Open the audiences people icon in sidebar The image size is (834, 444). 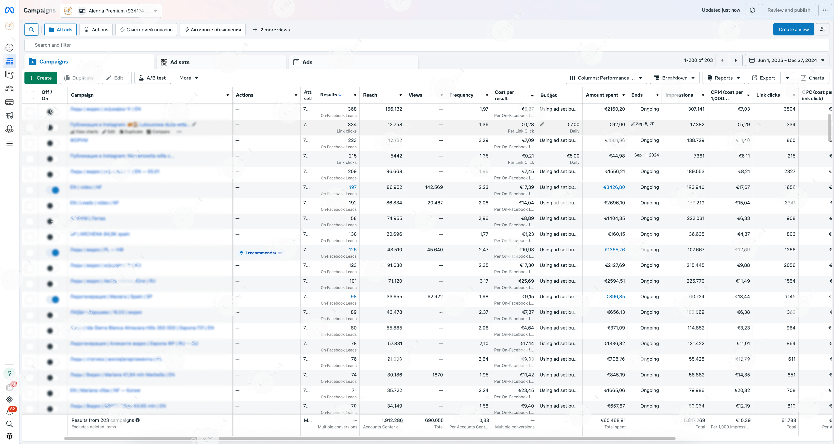(10, 88)
